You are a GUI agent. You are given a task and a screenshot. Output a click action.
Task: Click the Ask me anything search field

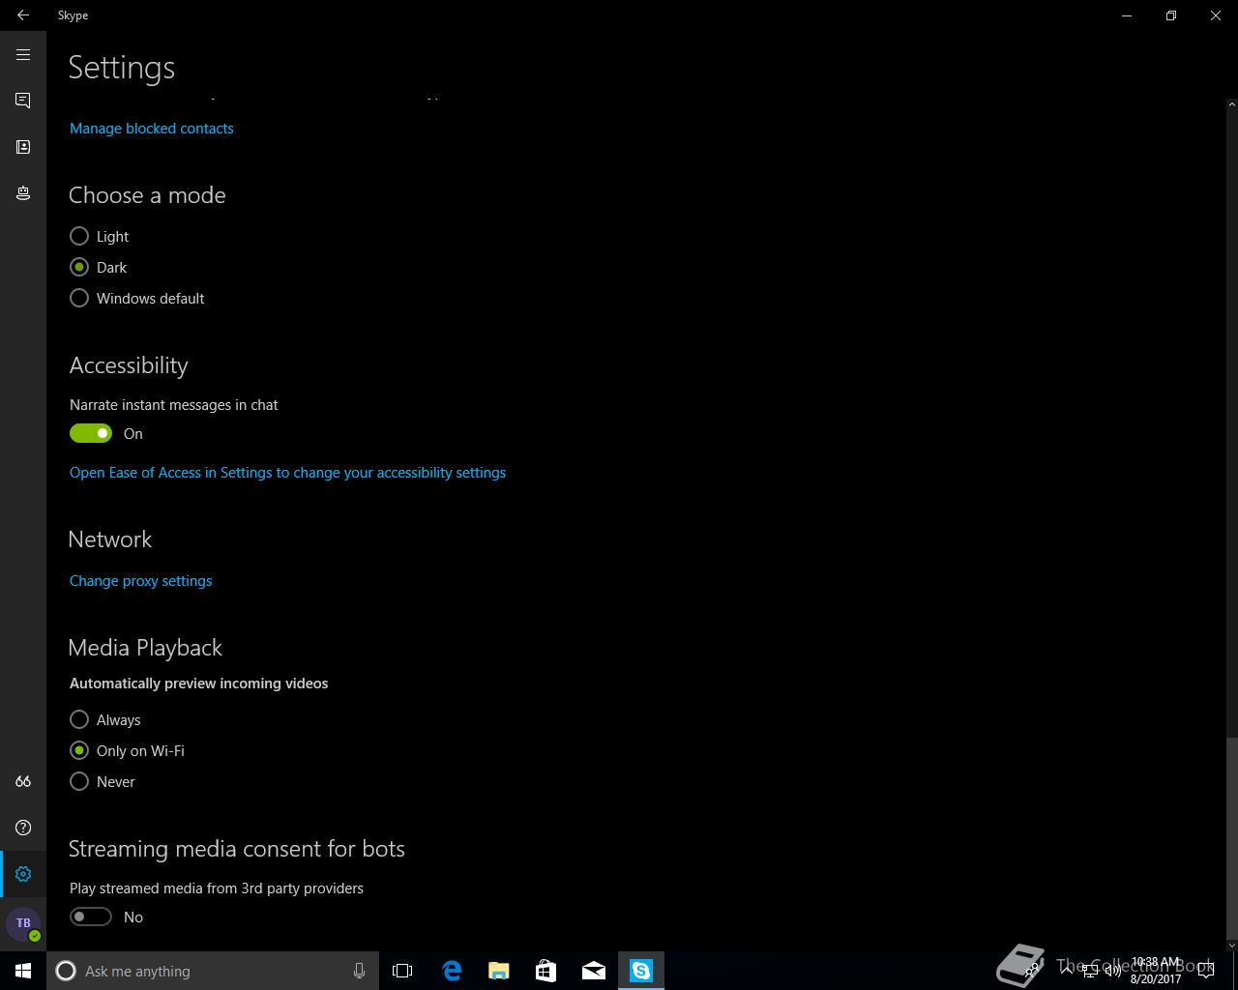tap(214, 971)
